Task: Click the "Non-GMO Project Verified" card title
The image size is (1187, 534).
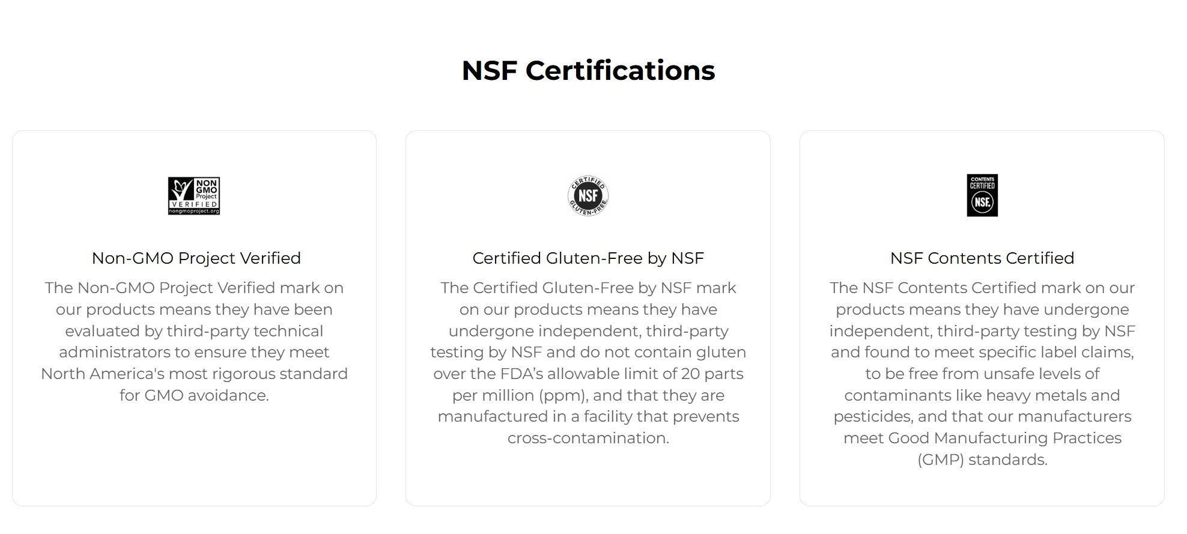Action: pos(196,258)
